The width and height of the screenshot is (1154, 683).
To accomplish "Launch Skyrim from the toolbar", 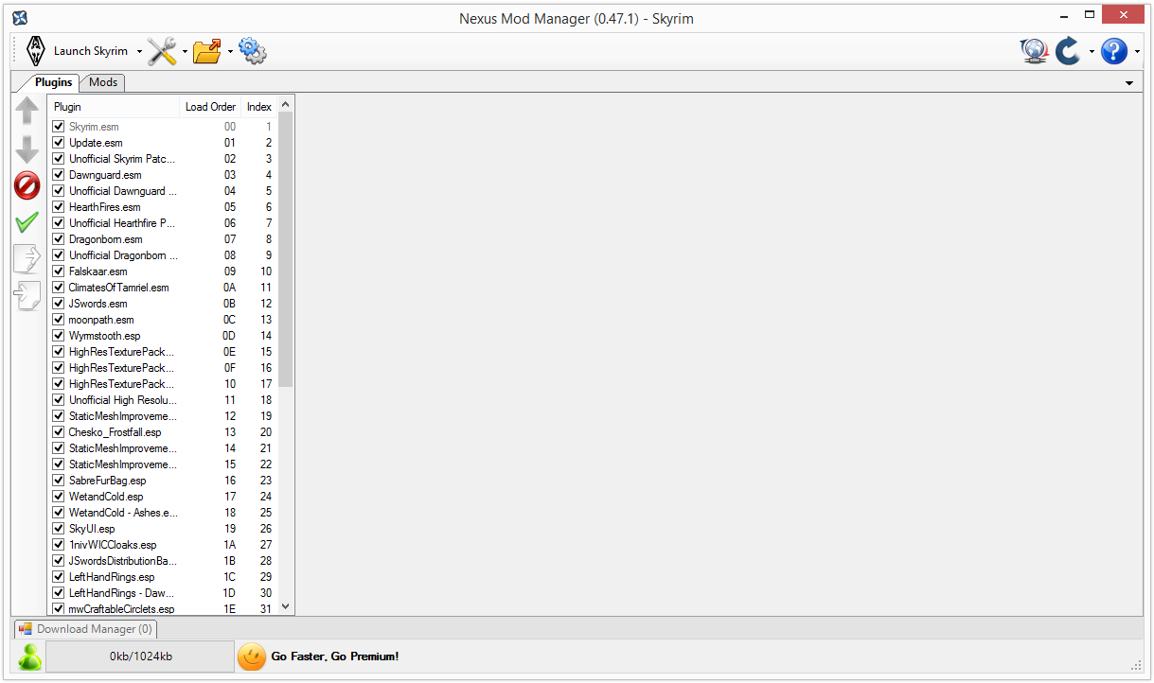I will click(77, 51).
